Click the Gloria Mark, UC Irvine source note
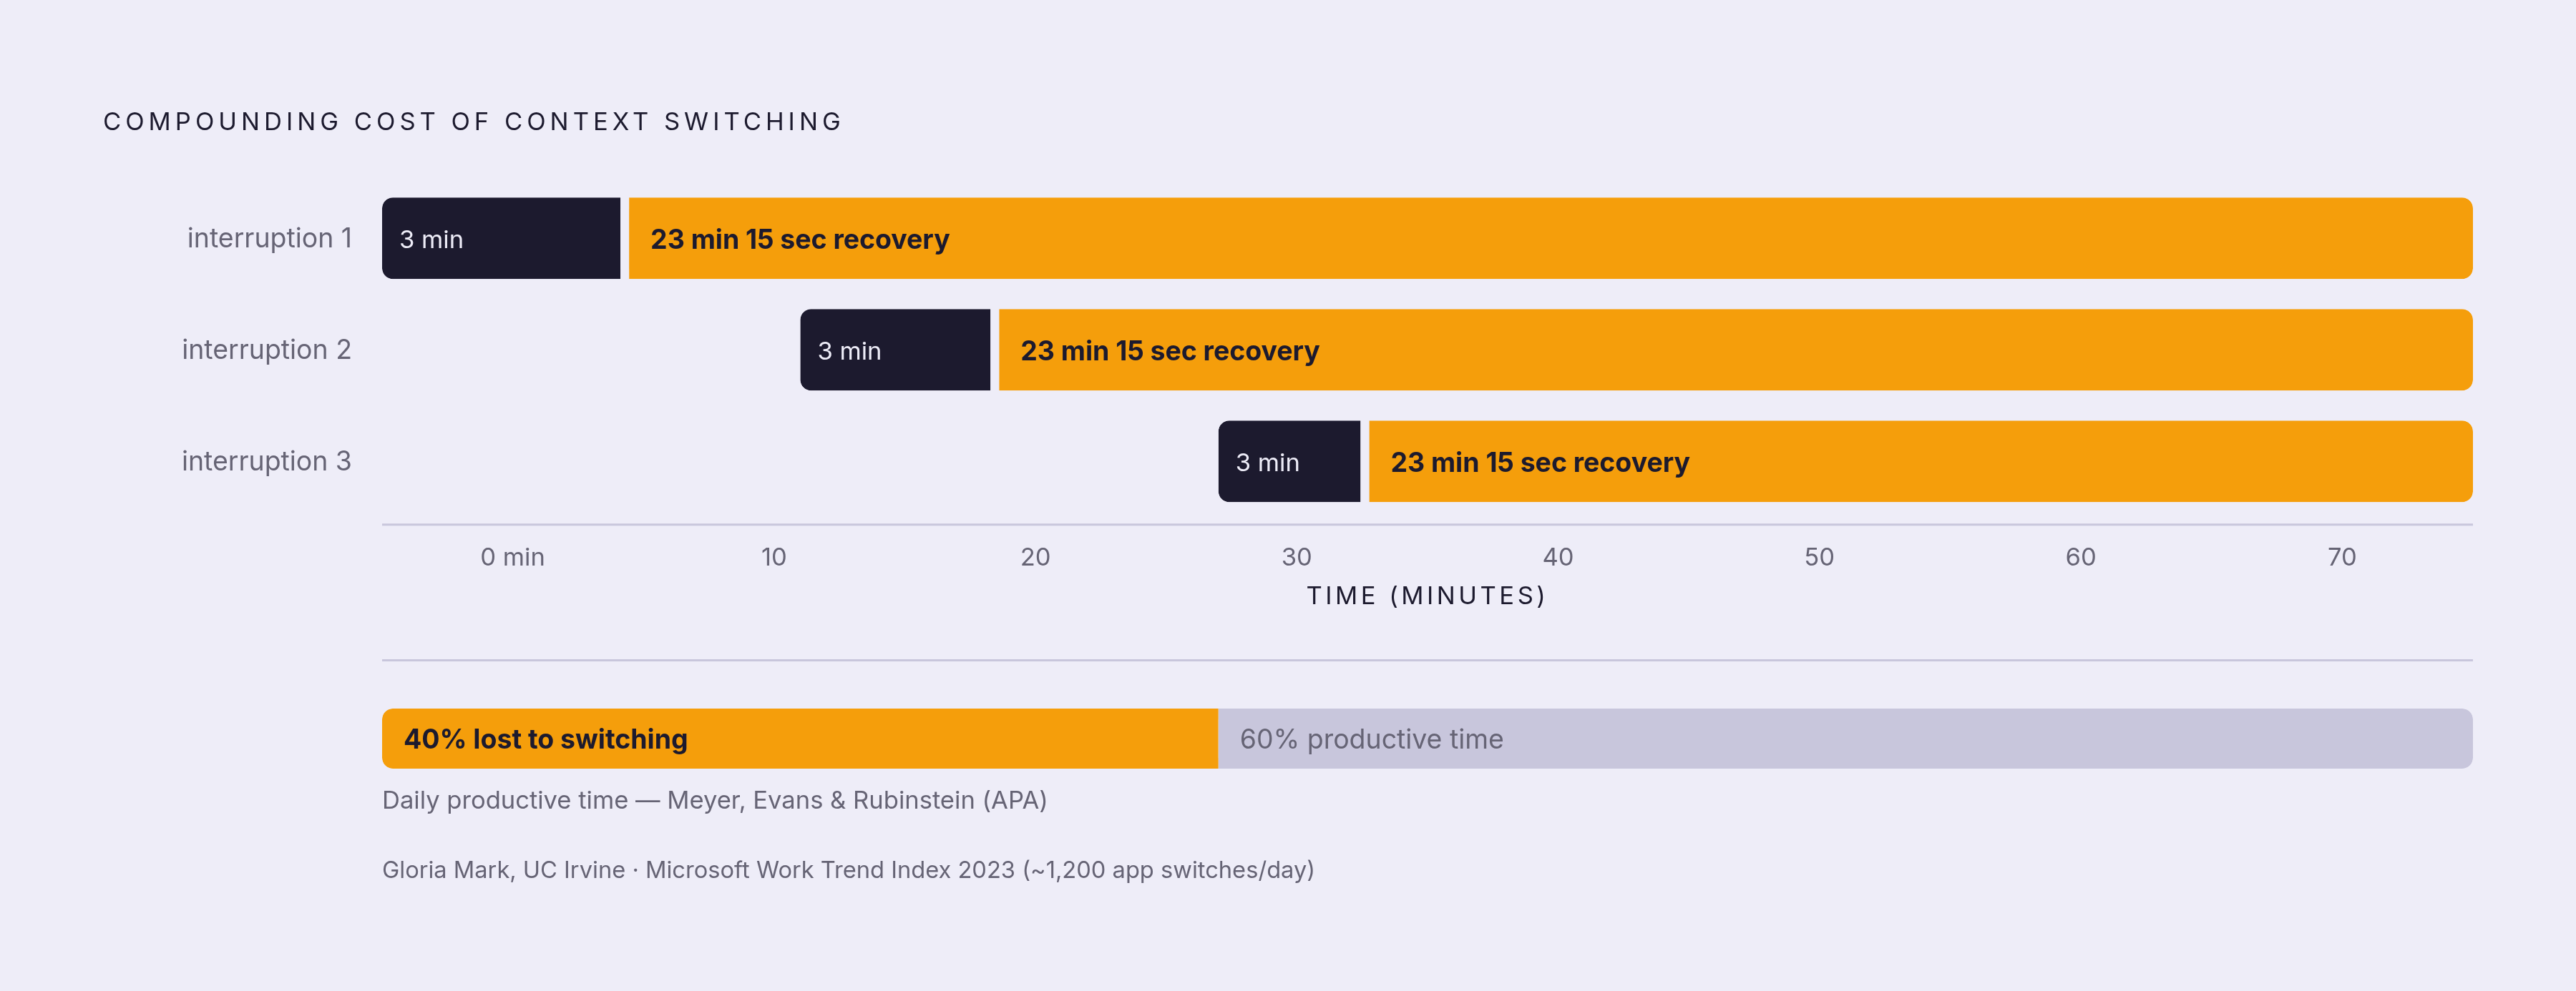The height and width of the screenshot is (991, 2576). [x=848, y=869]
